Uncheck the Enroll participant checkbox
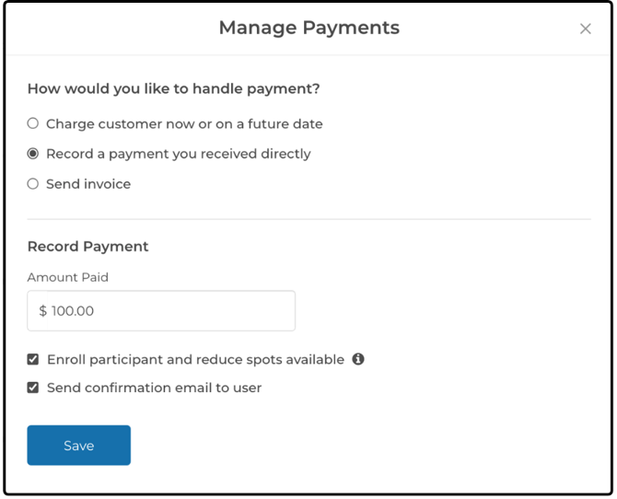 (x=33, y=359)
